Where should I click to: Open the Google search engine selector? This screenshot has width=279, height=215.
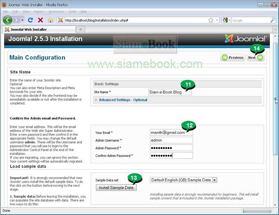tap(226, 20)
